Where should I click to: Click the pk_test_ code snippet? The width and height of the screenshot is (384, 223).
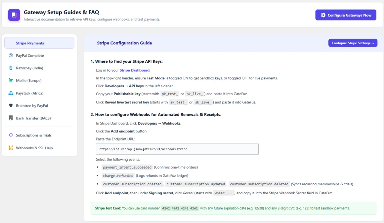170,94
